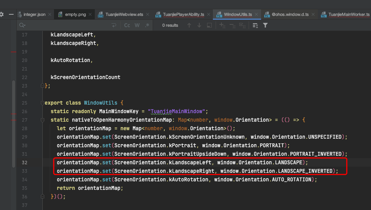Click the filter search results funnel icon

tap(265, 25)
